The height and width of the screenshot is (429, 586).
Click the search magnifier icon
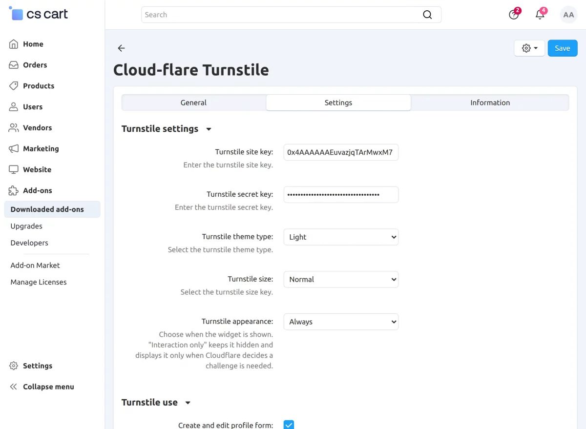(x=427, y=15)
